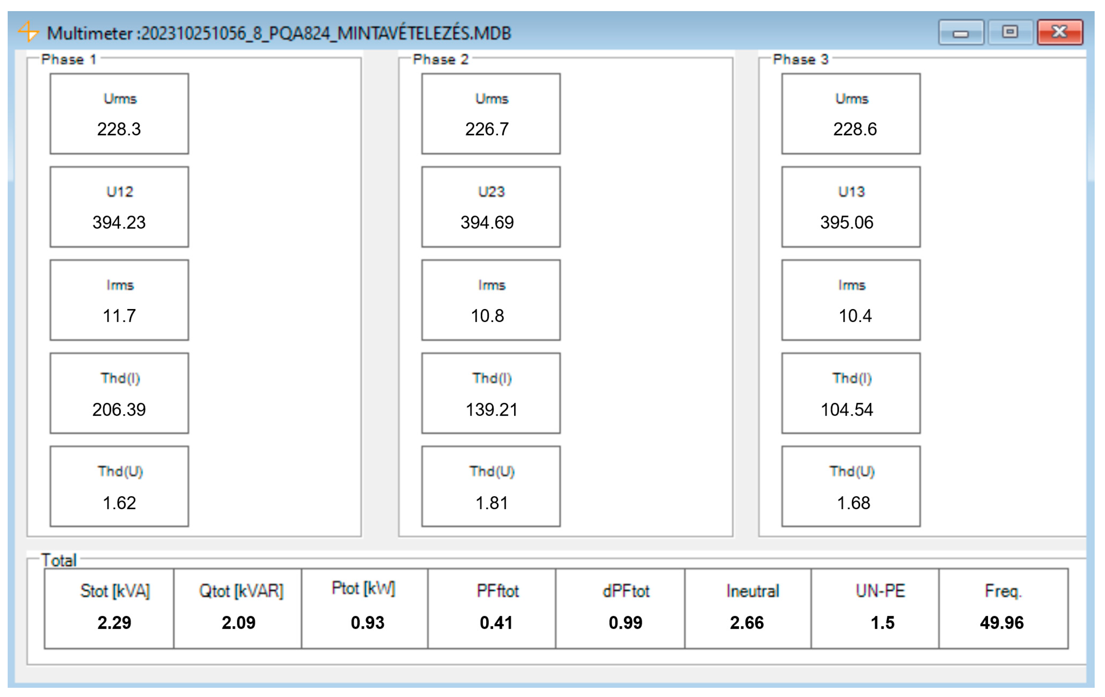Select the Freq. 49.96 cell
1105x697 pixels.
coord(1003,608)
